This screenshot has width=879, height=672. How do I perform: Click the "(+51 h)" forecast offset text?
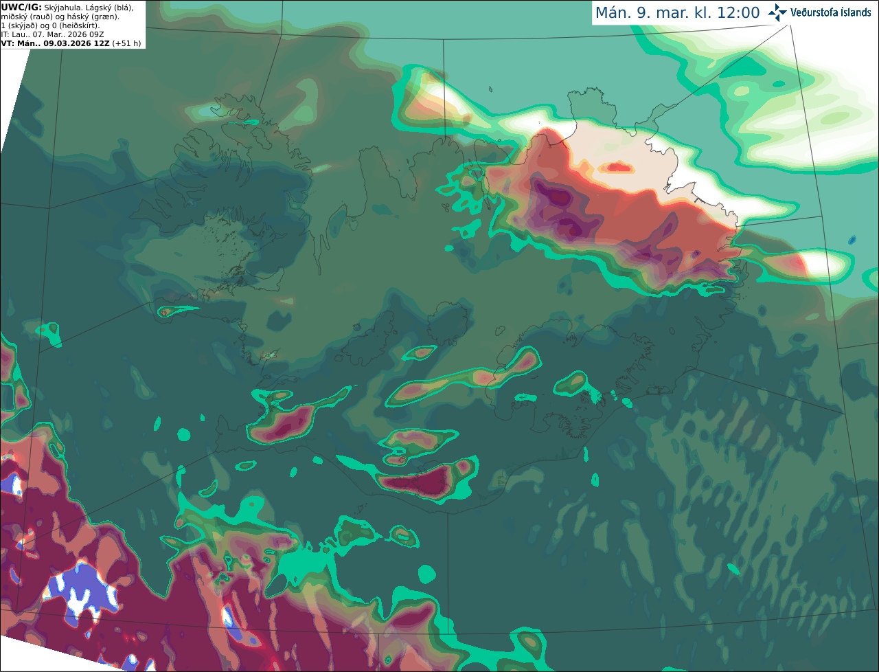pos(127,43)
